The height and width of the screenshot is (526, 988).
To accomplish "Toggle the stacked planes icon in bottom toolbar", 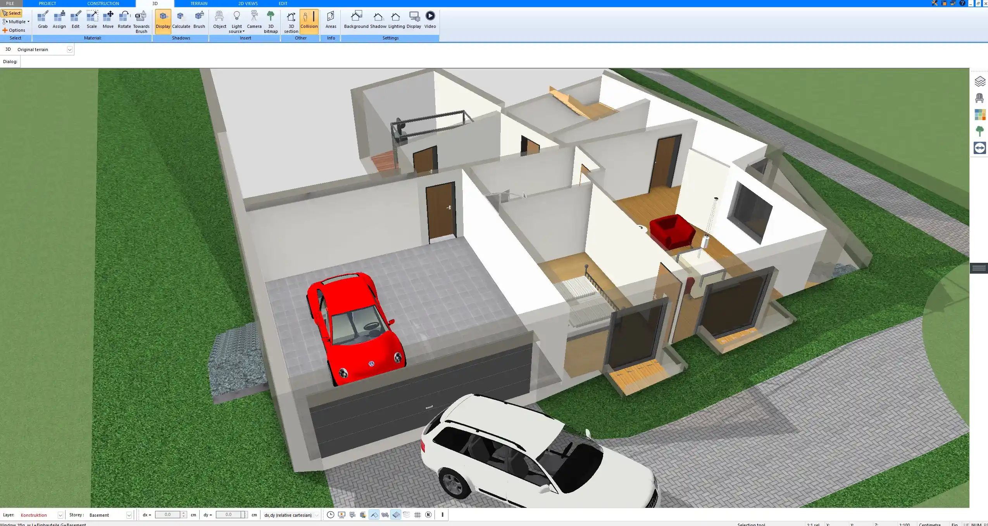I will coord(385,515).
